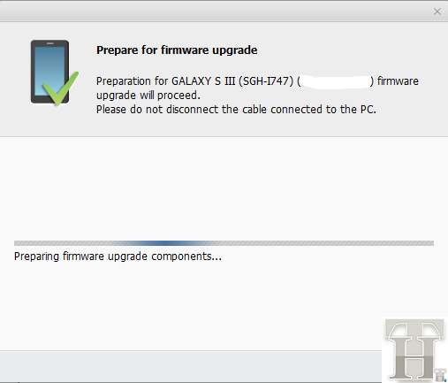Viewport: 448px width, 383px height.
Task: Click the blue screen of the phone icon
Action: [x=49, y=71]
